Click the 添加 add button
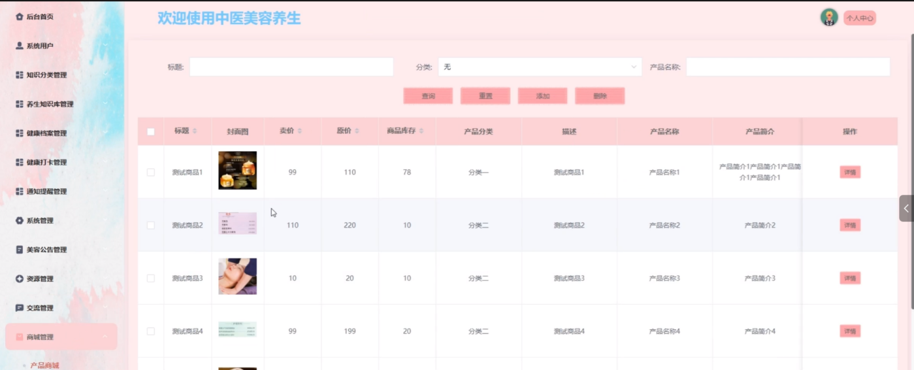The height and width of the screenshot is (370, 914). (x=543, y=96)
